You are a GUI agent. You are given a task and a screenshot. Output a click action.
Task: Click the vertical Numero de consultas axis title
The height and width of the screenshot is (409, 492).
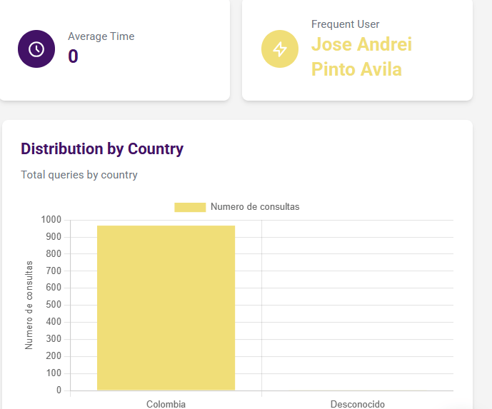(29, 305)
